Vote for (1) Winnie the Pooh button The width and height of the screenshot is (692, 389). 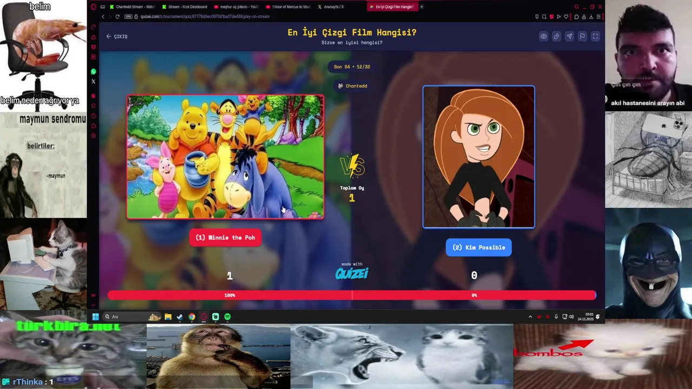225,238
